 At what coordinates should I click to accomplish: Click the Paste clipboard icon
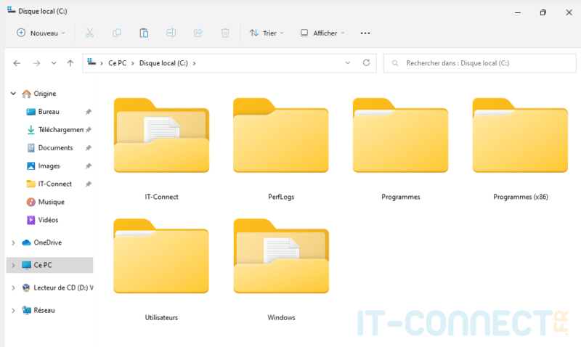pyautogui.click(x=144, y=33)
